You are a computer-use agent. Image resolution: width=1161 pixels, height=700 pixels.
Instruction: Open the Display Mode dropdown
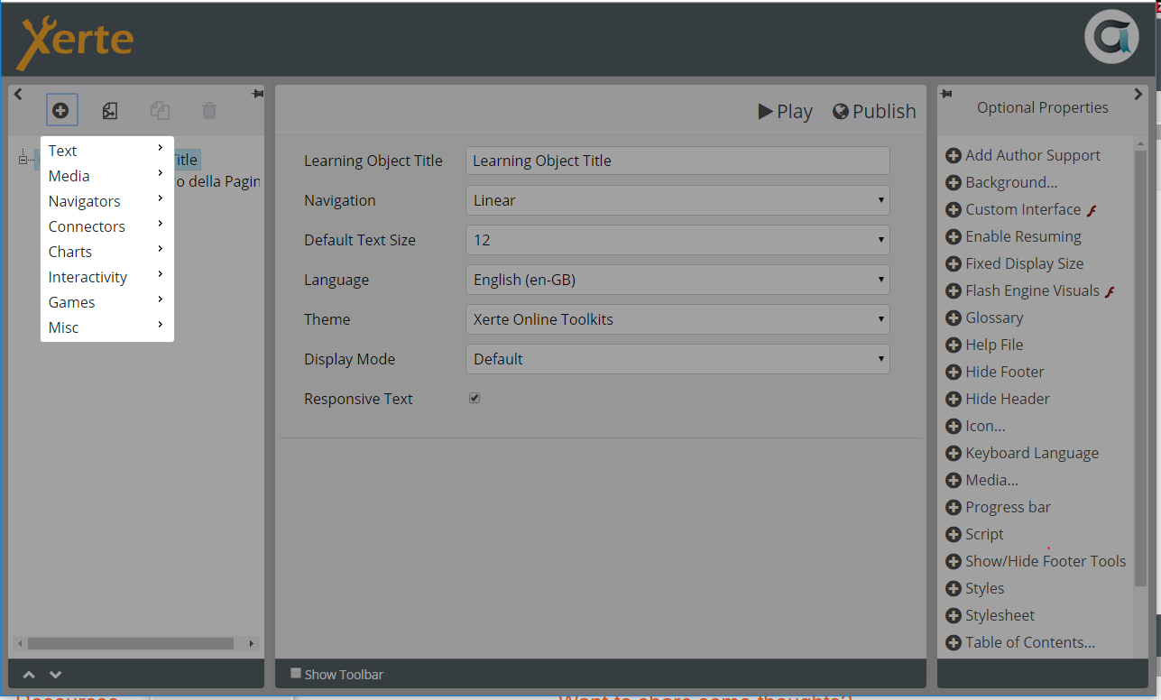coord(677,359)
